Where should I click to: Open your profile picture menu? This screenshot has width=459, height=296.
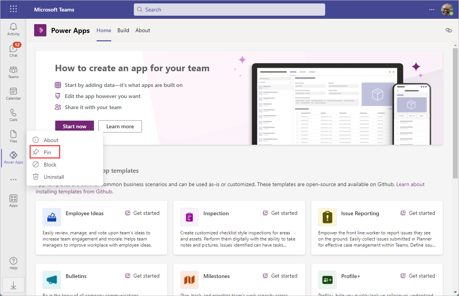coord(448,9)
